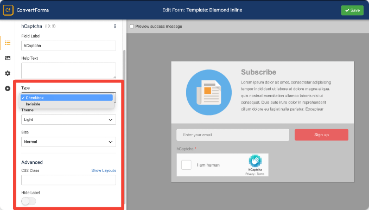Click the hCaptcha label above captcha widget

click(185, 149)
